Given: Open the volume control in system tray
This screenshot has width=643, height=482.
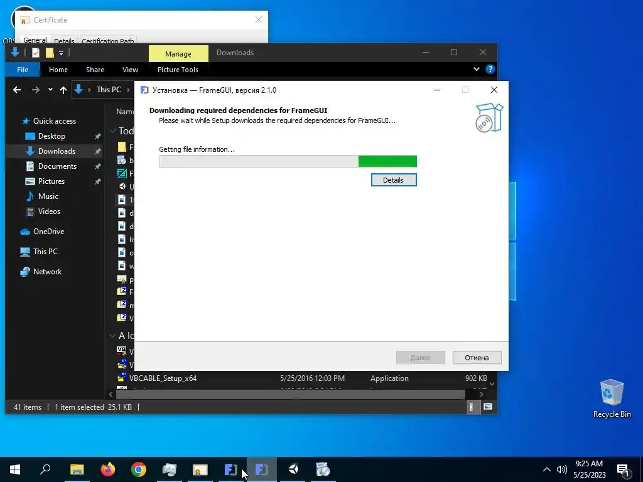Looking at the screenshot, I should [x=562, y=469].
